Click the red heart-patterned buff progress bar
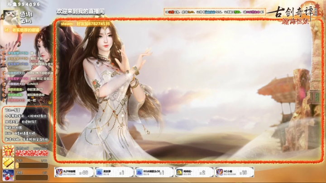This screenshot has width=326, height=183. [x=32, y=153]
